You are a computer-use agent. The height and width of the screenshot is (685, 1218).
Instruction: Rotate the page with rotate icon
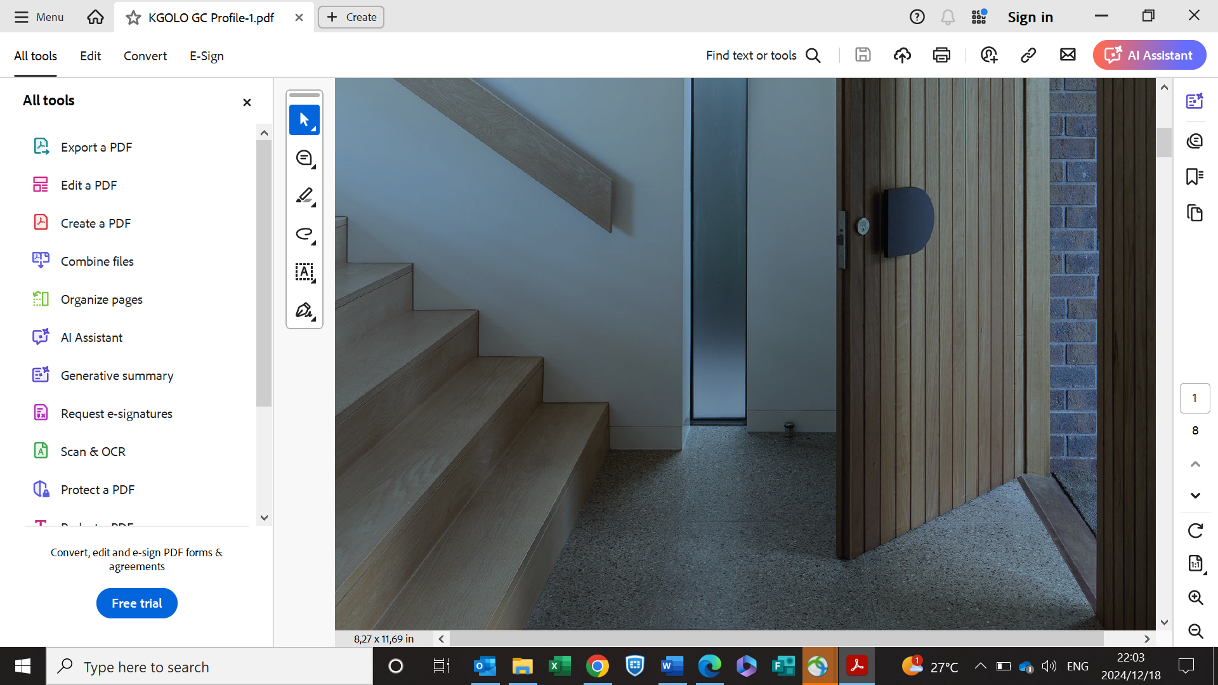click(x=1195, y=531)
